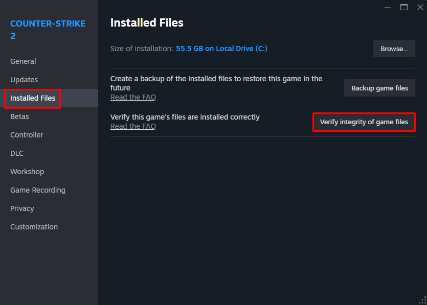Screen dimensions: 427x305
Task: Maximize the properties window
Action: 403,7
